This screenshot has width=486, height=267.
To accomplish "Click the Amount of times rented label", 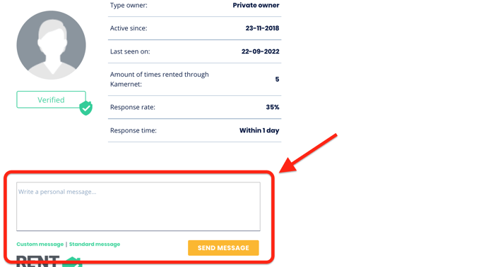I will click(160, 79).
